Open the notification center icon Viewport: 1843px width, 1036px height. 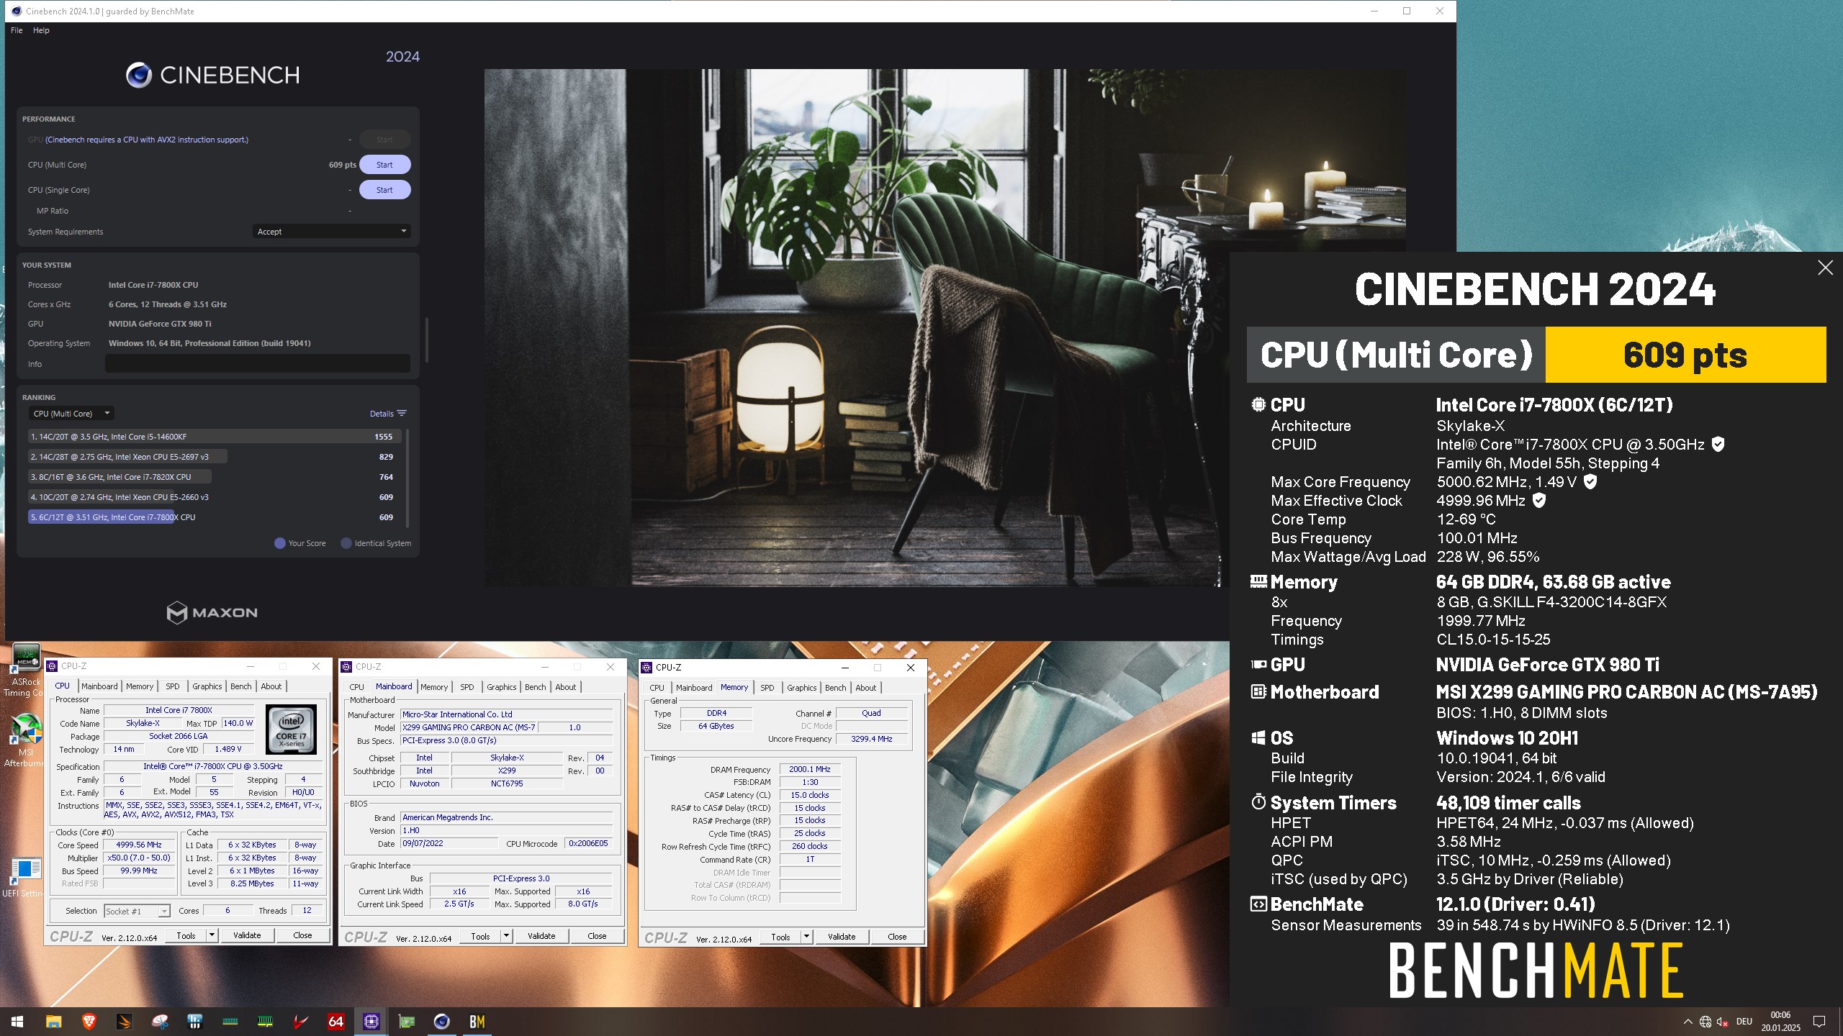pos(1819,1022)
